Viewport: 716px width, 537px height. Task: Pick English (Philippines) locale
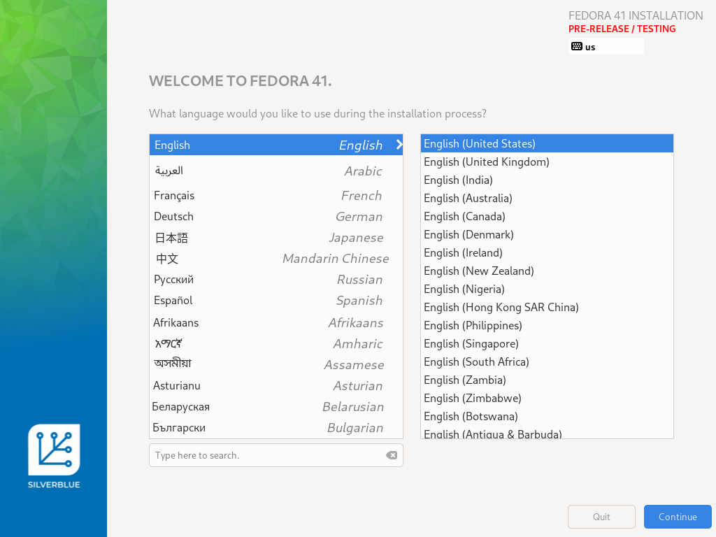547,326
